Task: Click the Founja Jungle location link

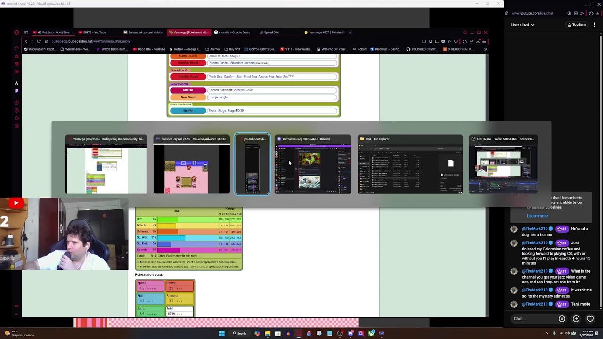Action: 218,97
